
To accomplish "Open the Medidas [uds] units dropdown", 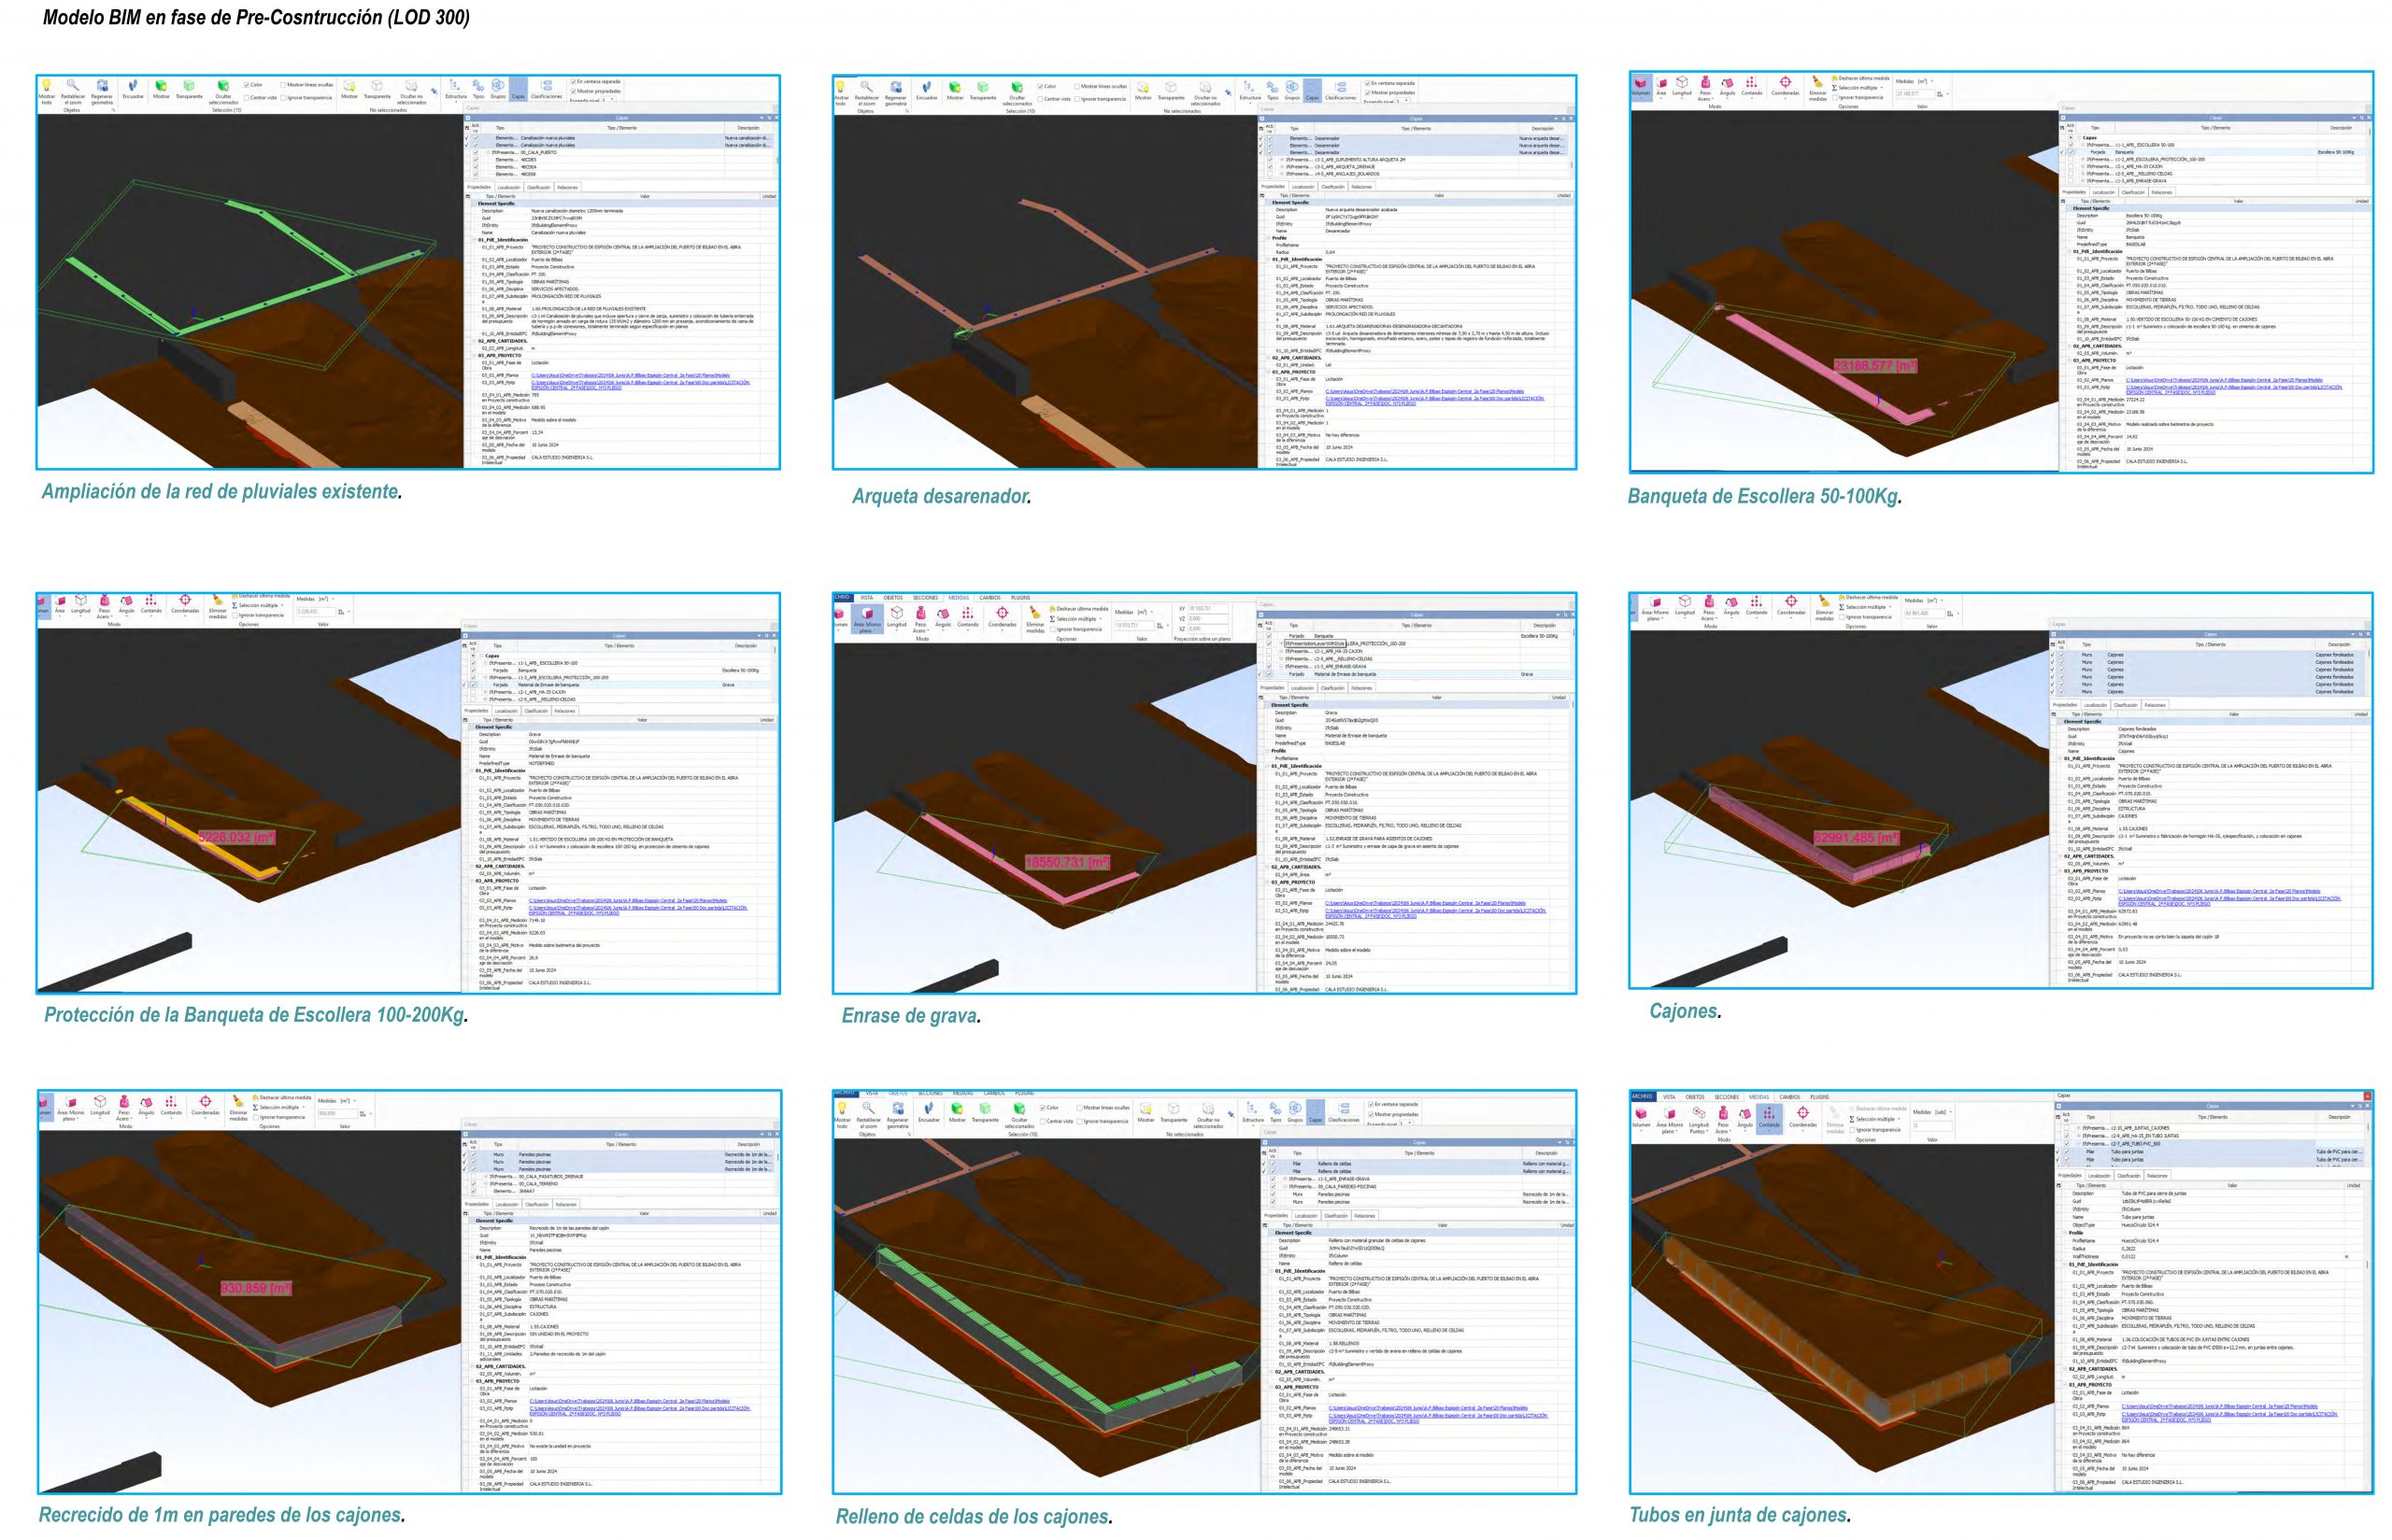I will click(1947, 1112).
